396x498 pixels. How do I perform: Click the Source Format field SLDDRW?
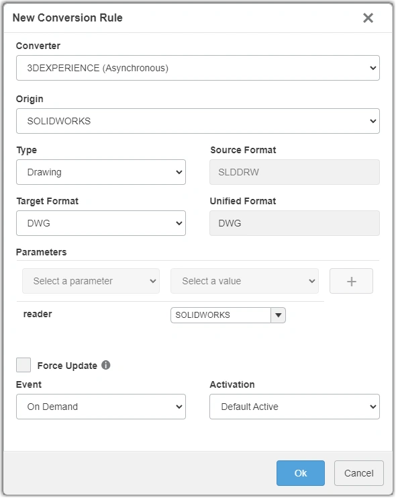[295, 172]
